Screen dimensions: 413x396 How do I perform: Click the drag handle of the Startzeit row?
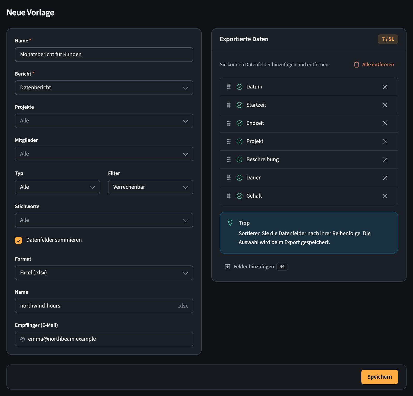(229, 105)
